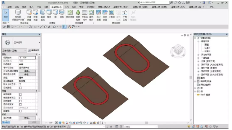Click Edit button for Rendering Settings row

click(27, 118)
